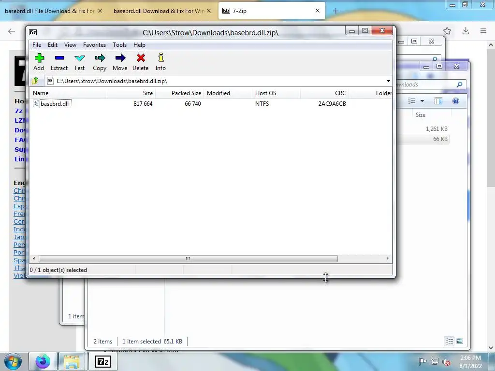
Task: Select the 66 KB row in Explorer
Action: [x=423, y=139]
